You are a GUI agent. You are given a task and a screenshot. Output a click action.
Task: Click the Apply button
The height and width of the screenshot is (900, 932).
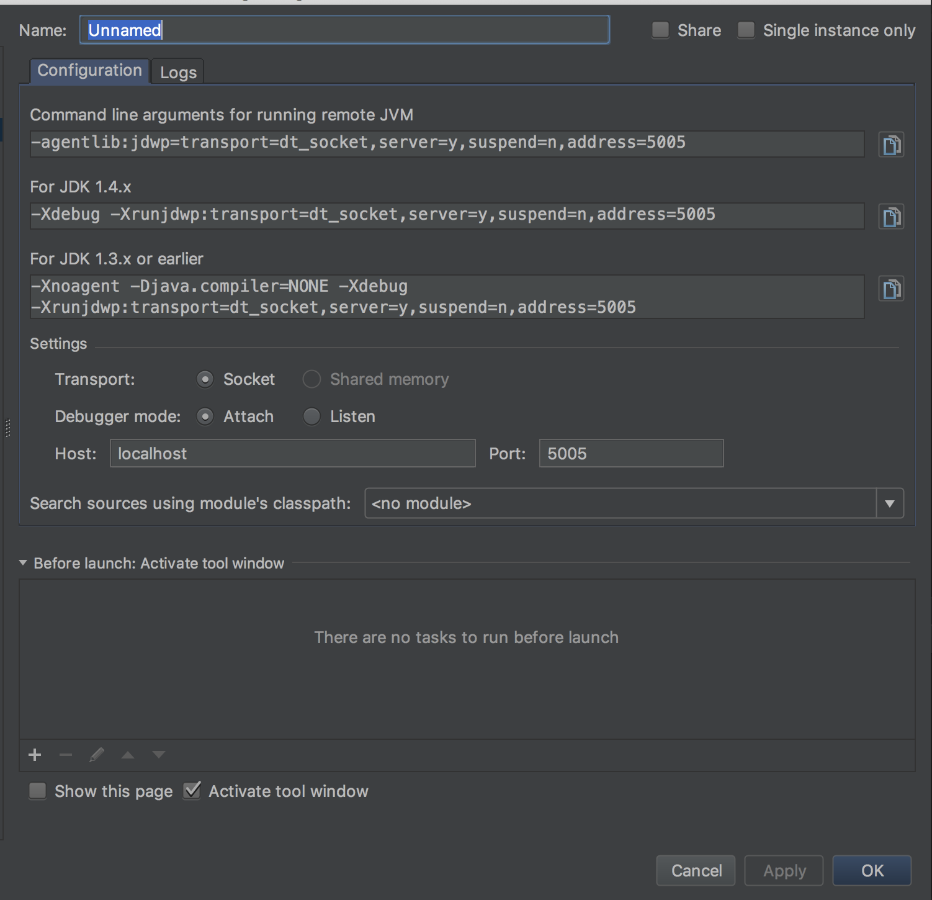pyautogui.click(x=784, y=871)
